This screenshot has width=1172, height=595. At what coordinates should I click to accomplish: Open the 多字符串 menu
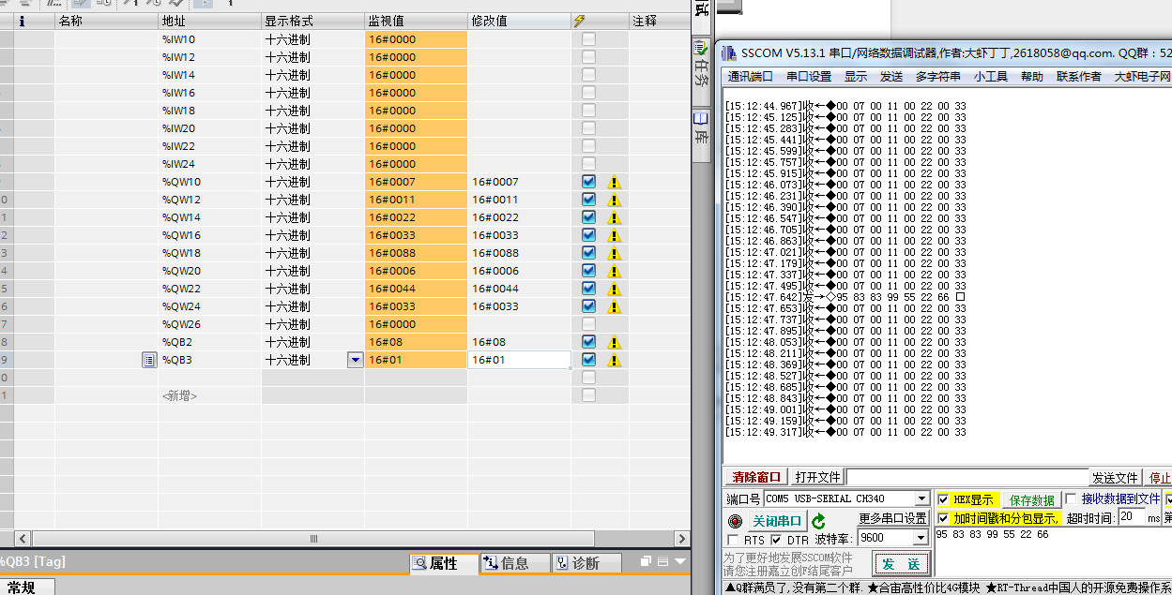938,77
